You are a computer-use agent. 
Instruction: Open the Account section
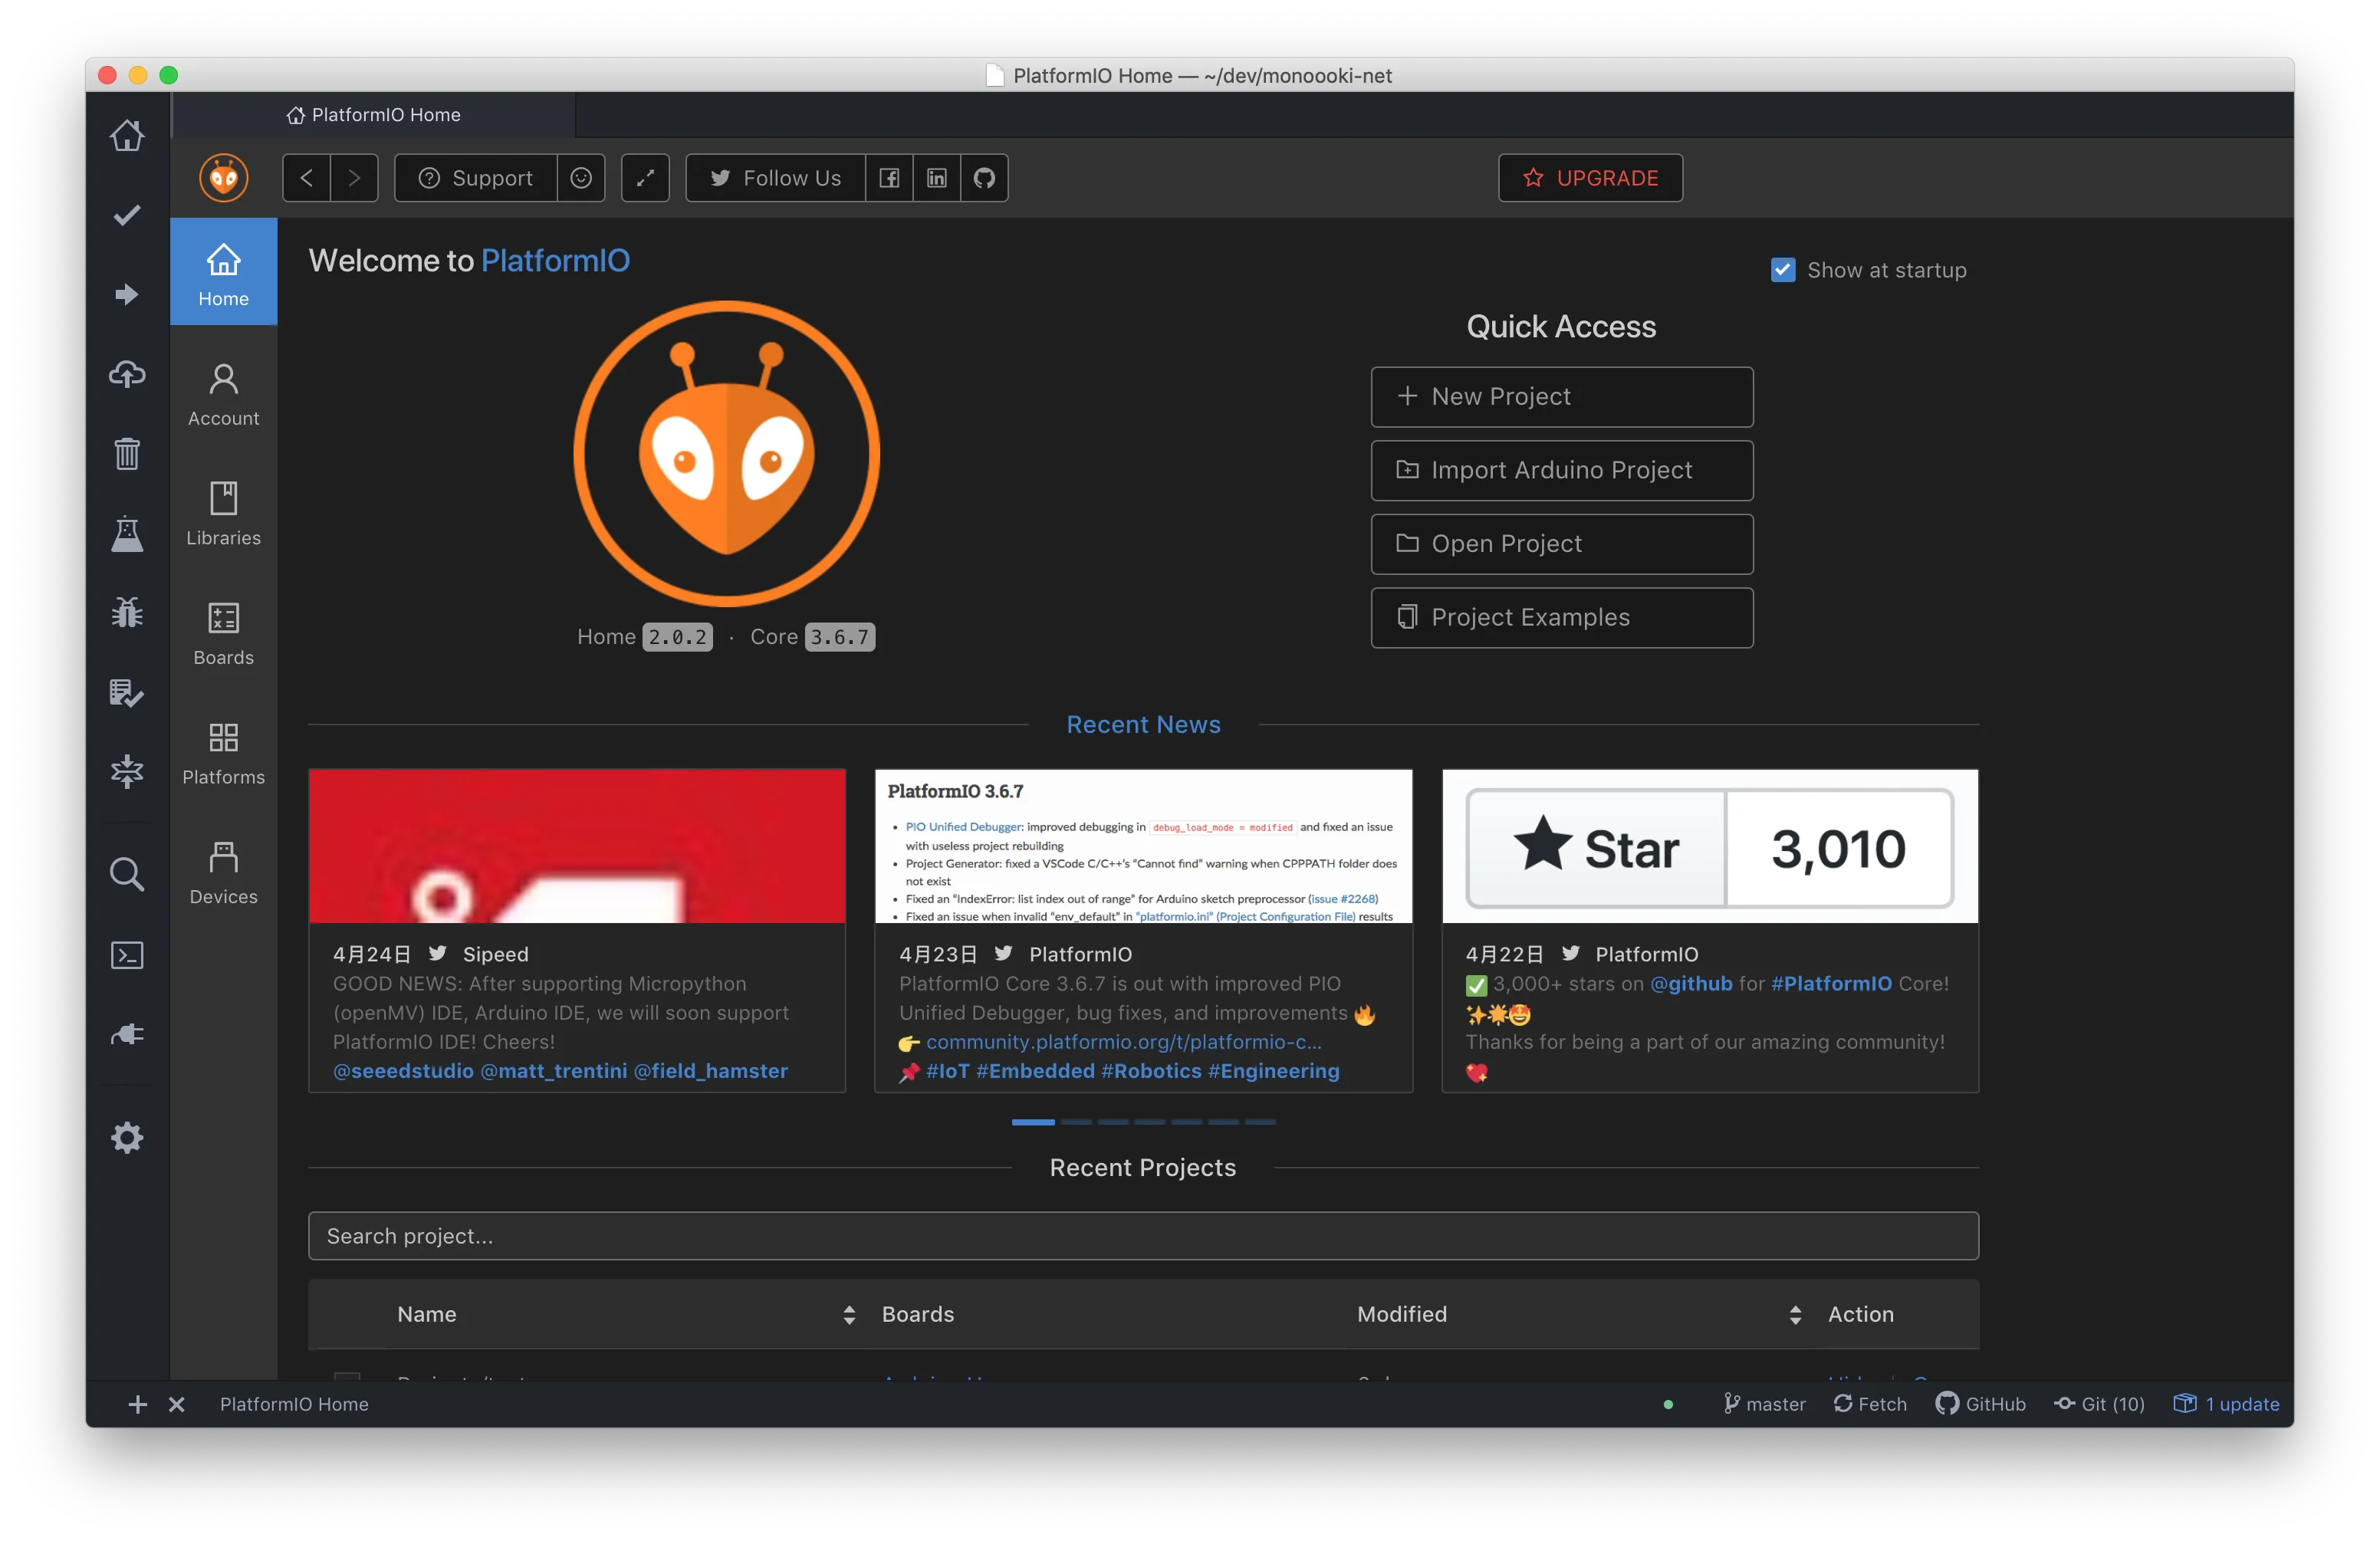[222, 392]
